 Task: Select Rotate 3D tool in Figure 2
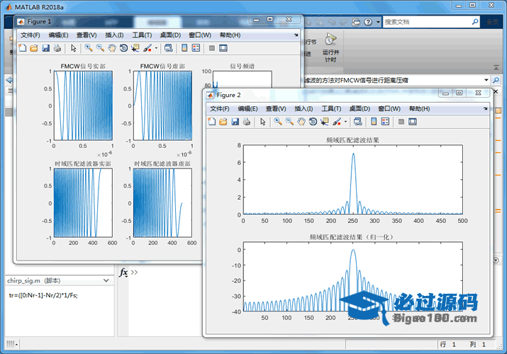click(x=313, y=122)
